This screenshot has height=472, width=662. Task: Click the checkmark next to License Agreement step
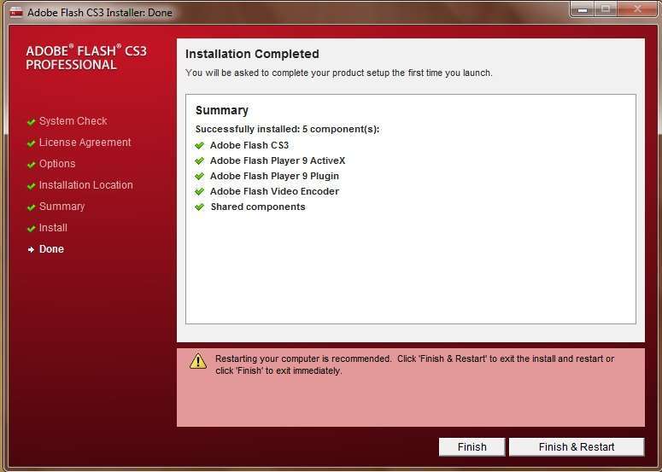[x=31, y=143]
